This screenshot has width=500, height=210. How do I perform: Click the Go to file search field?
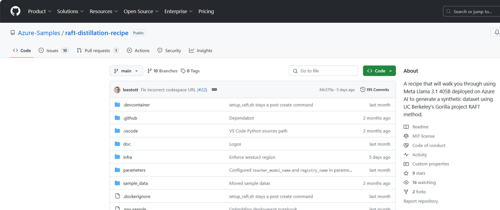coord(323,71)
